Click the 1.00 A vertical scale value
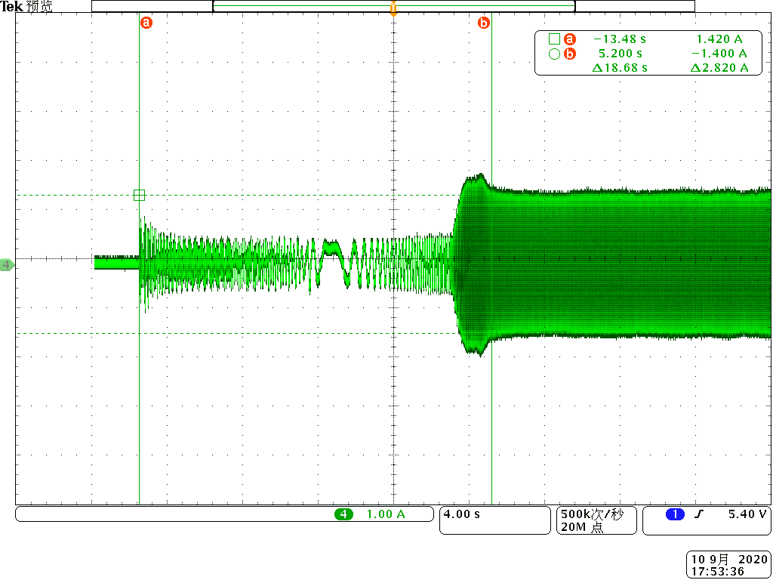773x580 pixels. pos(386,514)
